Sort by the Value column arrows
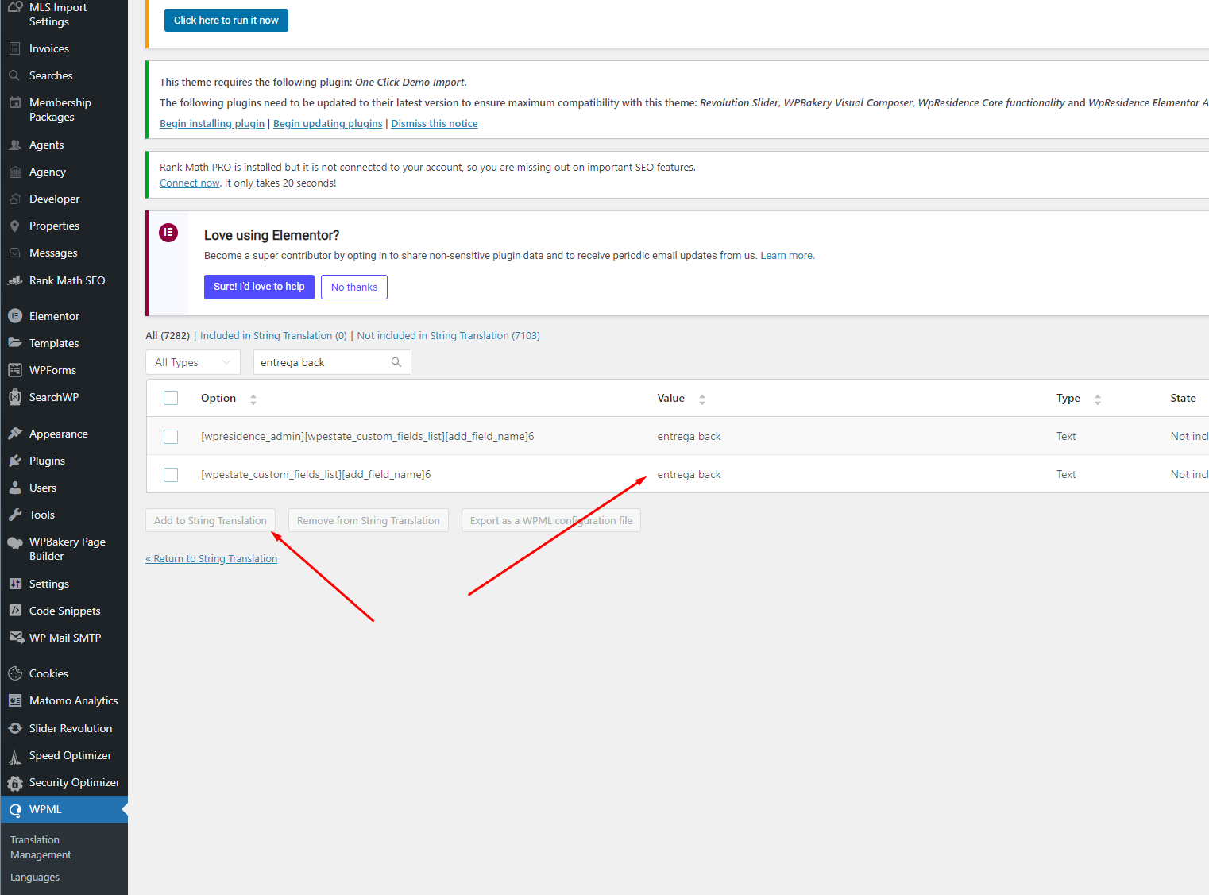 tap(702, 399)
